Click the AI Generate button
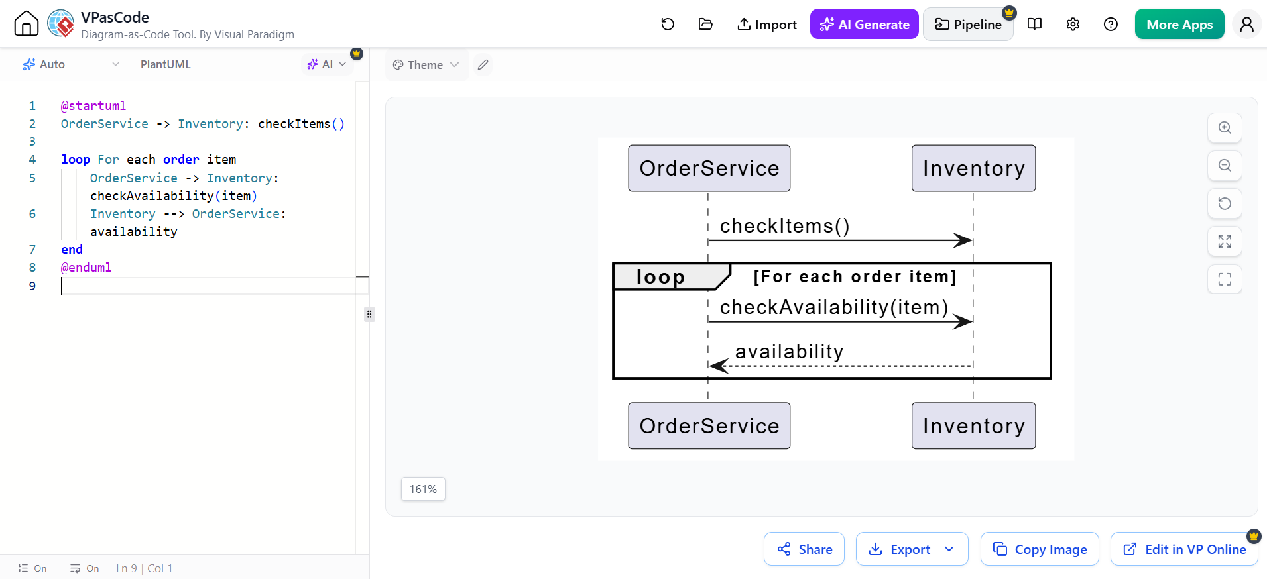 click(x=864, y=25)
